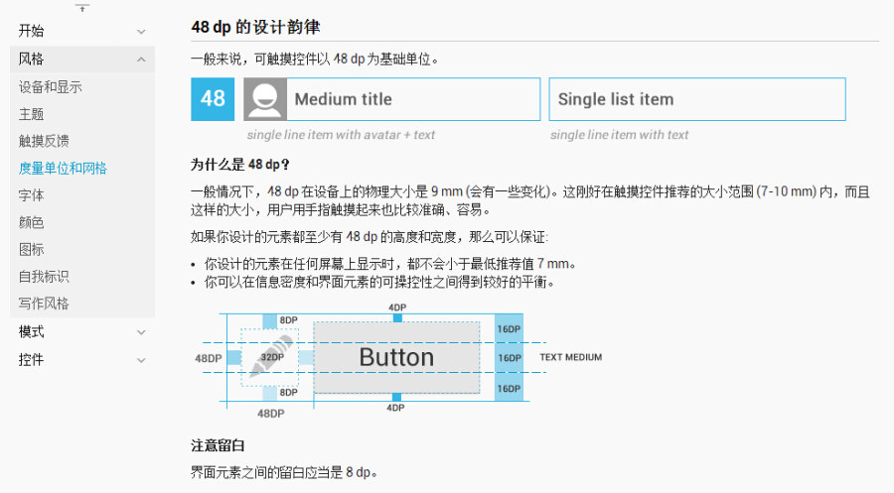This screenshot has height=493, width=894.
Task: Select 度量单位和网格 in the sidebar
Action: (63, 169)
